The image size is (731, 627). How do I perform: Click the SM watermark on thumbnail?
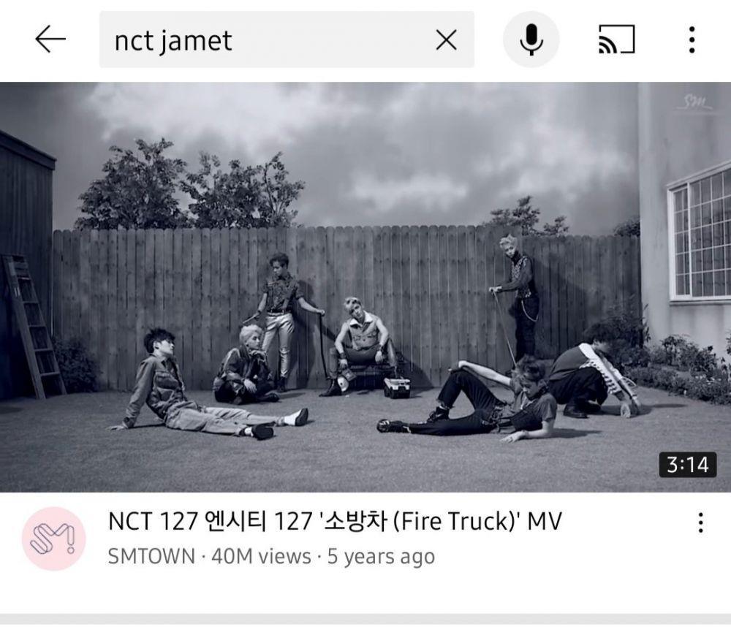[697, 102]
